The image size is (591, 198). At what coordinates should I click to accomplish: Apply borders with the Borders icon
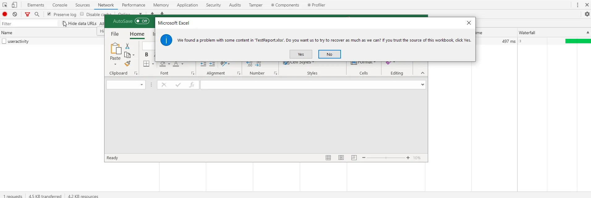(147, 63)
